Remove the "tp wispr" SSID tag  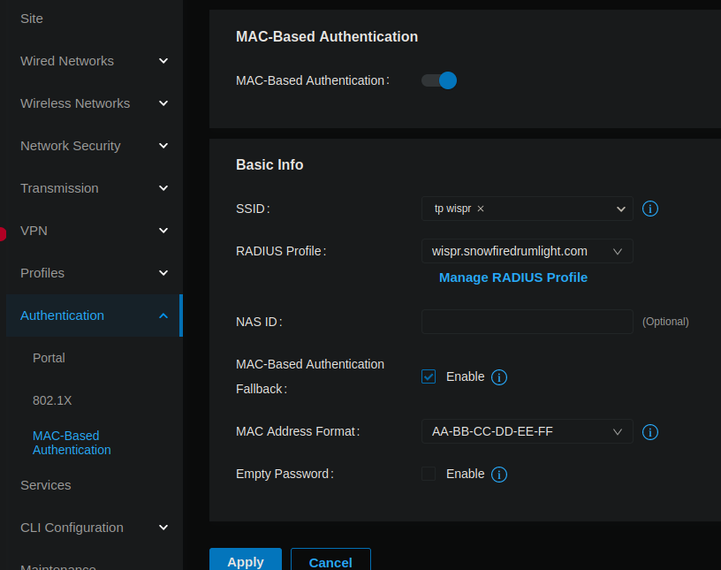tap(480, 209)
